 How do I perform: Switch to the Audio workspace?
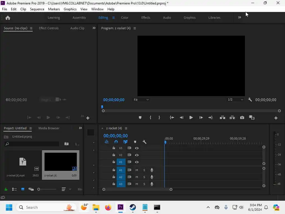167,18
